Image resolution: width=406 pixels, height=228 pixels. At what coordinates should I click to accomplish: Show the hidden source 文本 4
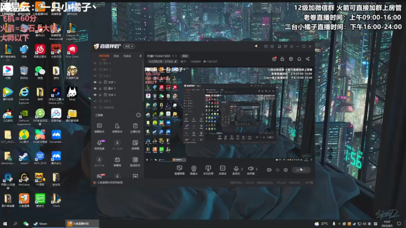95,101
